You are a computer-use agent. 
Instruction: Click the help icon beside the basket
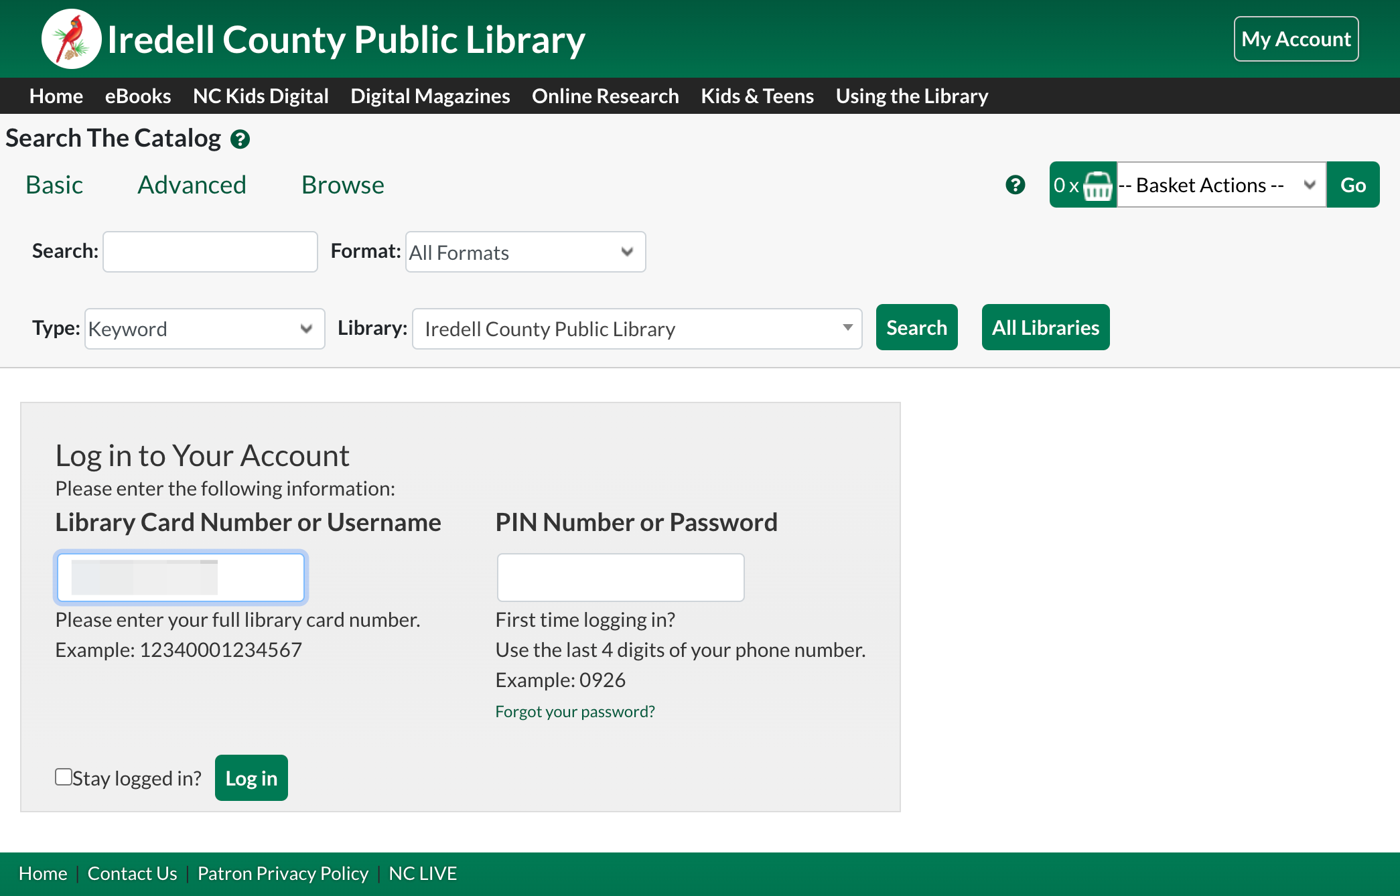1016,185
